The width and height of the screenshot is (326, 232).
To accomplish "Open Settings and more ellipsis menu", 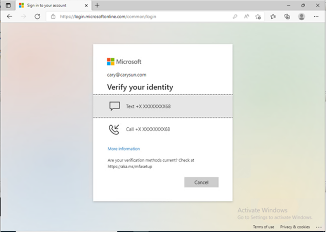I will point(316,17).
